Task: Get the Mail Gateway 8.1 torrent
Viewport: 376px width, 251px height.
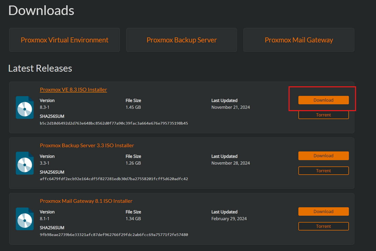Action: click(x=323, y=226)
